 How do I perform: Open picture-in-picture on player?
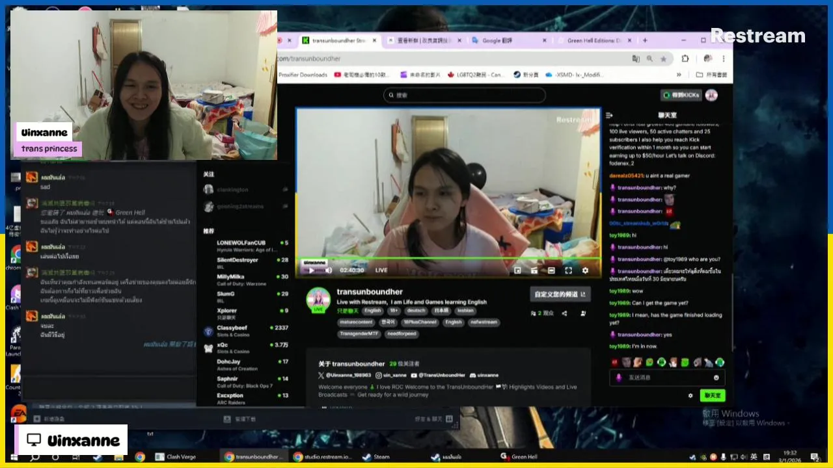(x=517, y=270)
